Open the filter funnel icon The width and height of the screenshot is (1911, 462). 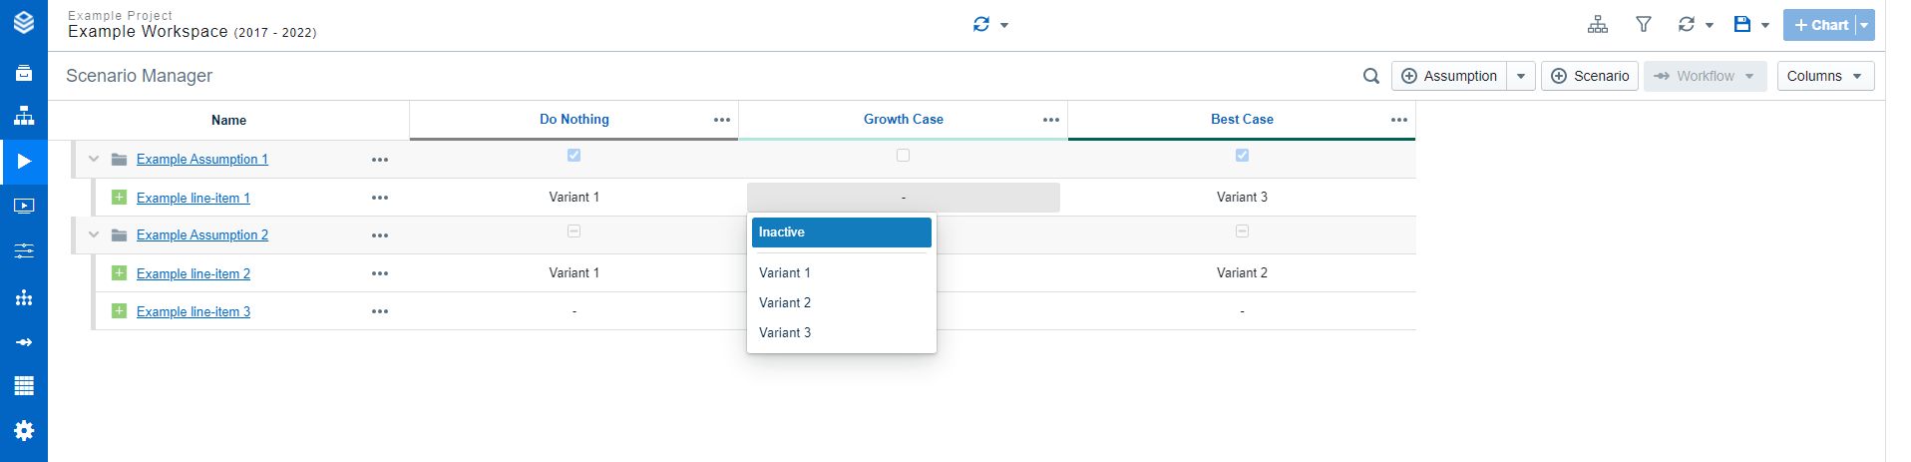click(x=1644, y=25)
